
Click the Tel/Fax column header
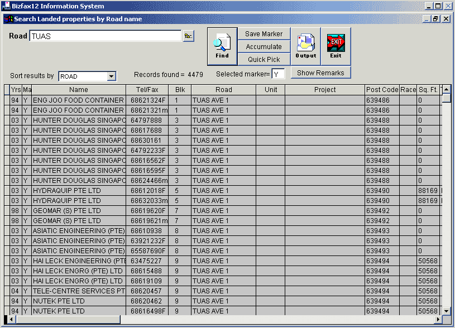click(147, 90)
